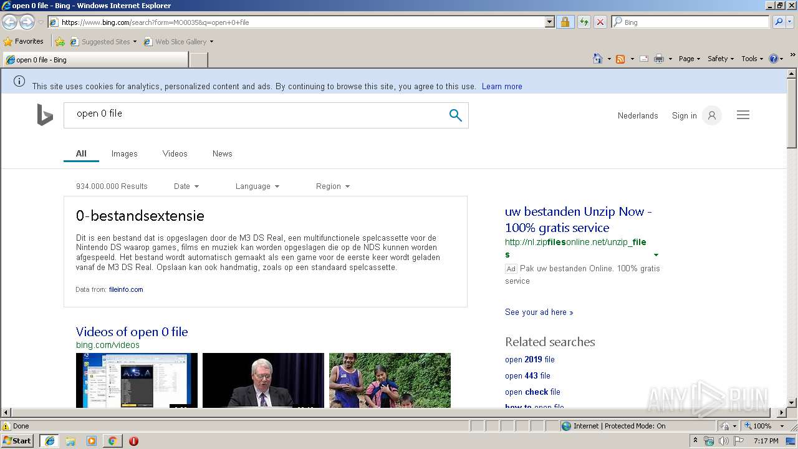This screenshot has width=798, height=449.
Task: Open the Favorites star button
Action: click(24, 42)
